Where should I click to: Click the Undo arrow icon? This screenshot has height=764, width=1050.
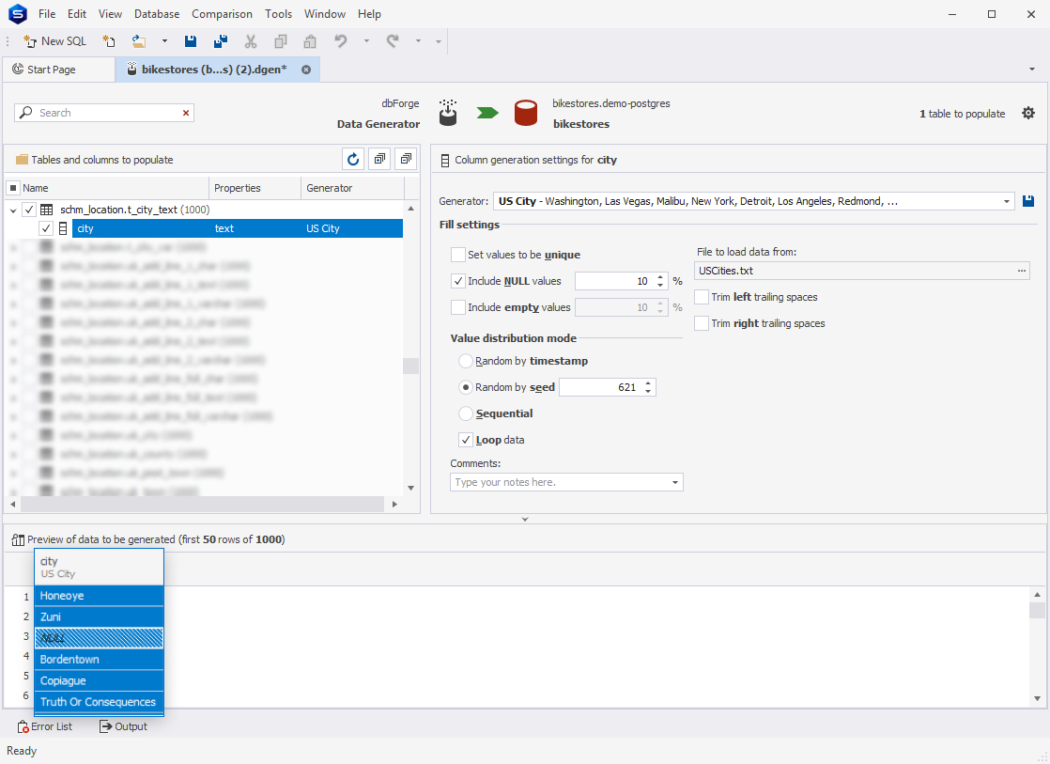pos(341,41)
